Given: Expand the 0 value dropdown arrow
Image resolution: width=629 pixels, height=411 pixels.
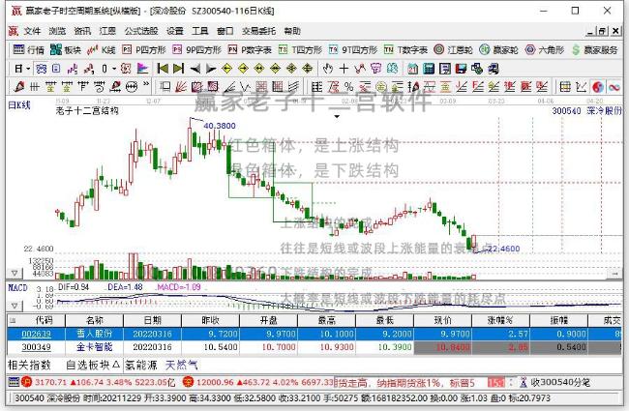Looking at the screenshot, I should tap(114, 69).
